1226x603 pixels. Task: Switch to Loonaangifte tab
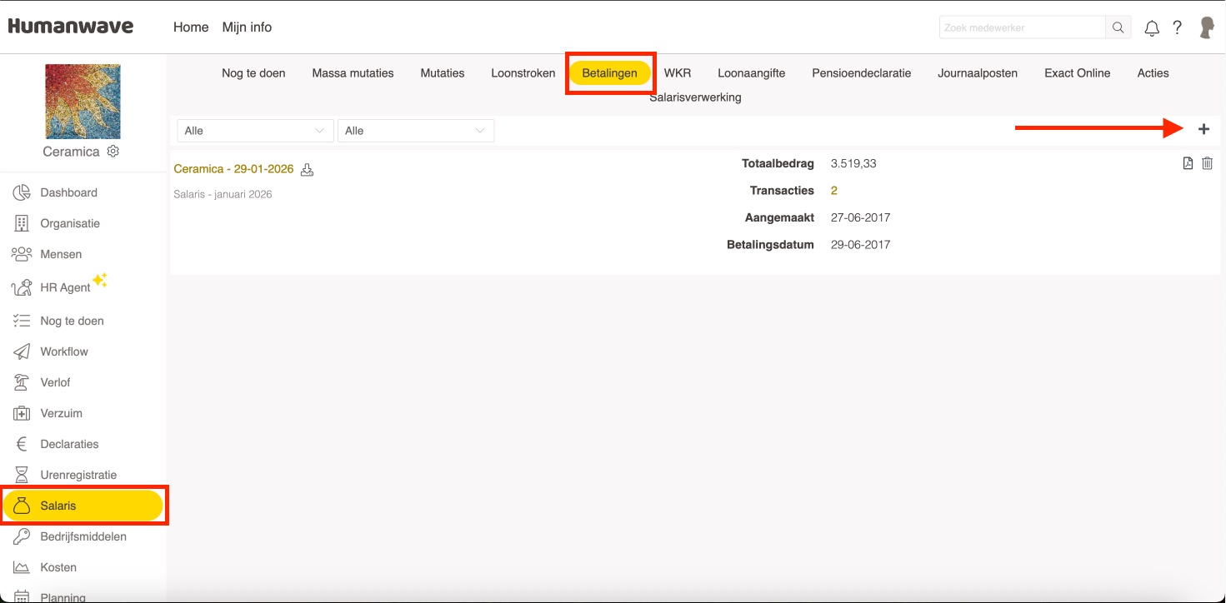tap(752, 73)
